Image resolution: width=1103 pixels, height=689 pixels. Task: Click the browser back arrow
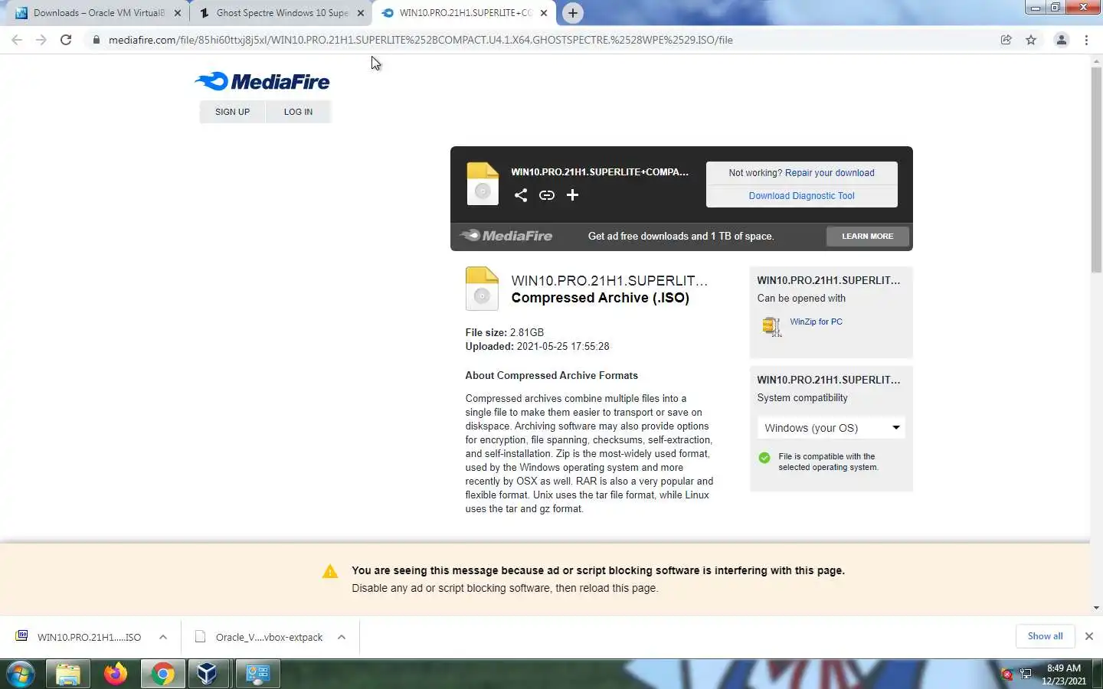click(x=17, y=40)
